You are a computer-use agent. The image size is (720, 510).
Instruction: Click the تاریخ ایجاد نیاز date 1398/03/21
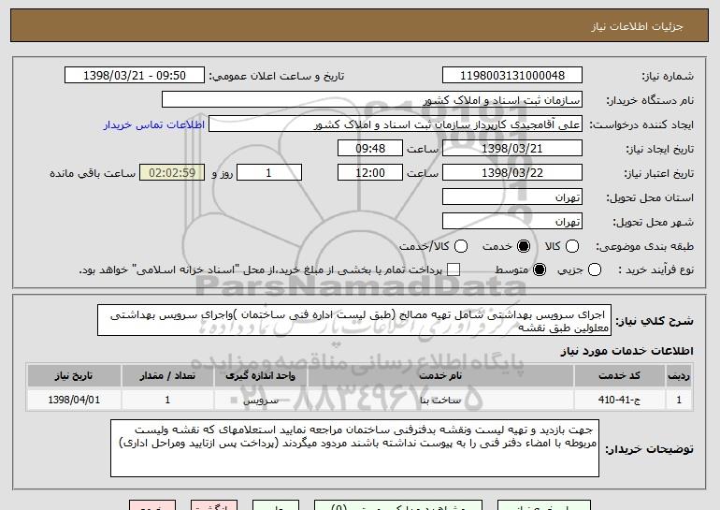[512, 149]
